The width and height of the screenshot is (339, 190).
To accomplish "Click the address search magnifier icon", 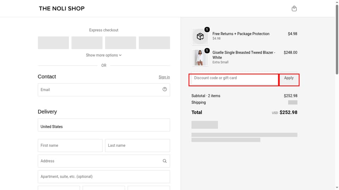I will (165, 161).
